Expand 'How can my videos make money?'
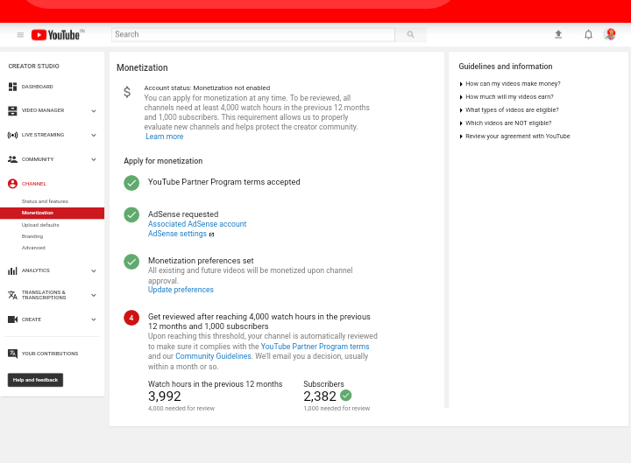The image size is (631, 463). click(x=510, y=84)
